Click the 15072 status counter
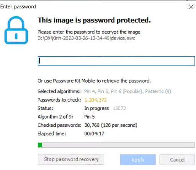This screenshot has height=170, width=196. click(x=119, y=108)
